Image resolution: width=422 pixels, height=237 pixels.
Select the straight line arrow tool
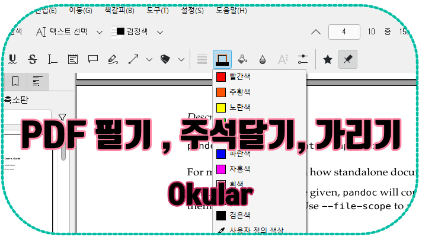(x=133, y=59)
